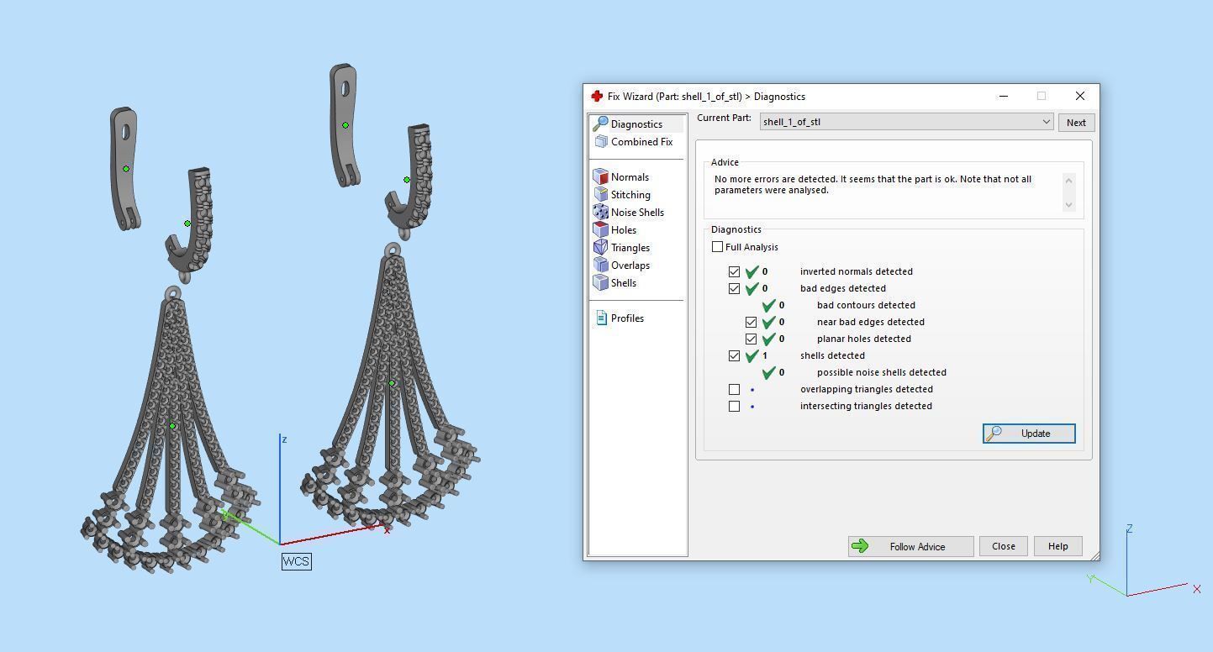Click 'bad contours detected' text

[866, 305]
